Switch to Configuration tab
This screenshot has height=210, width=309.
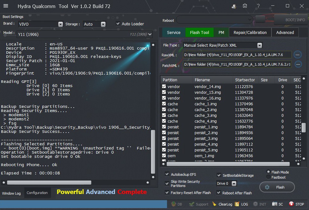pyautogui.click(x=37, y=193)
